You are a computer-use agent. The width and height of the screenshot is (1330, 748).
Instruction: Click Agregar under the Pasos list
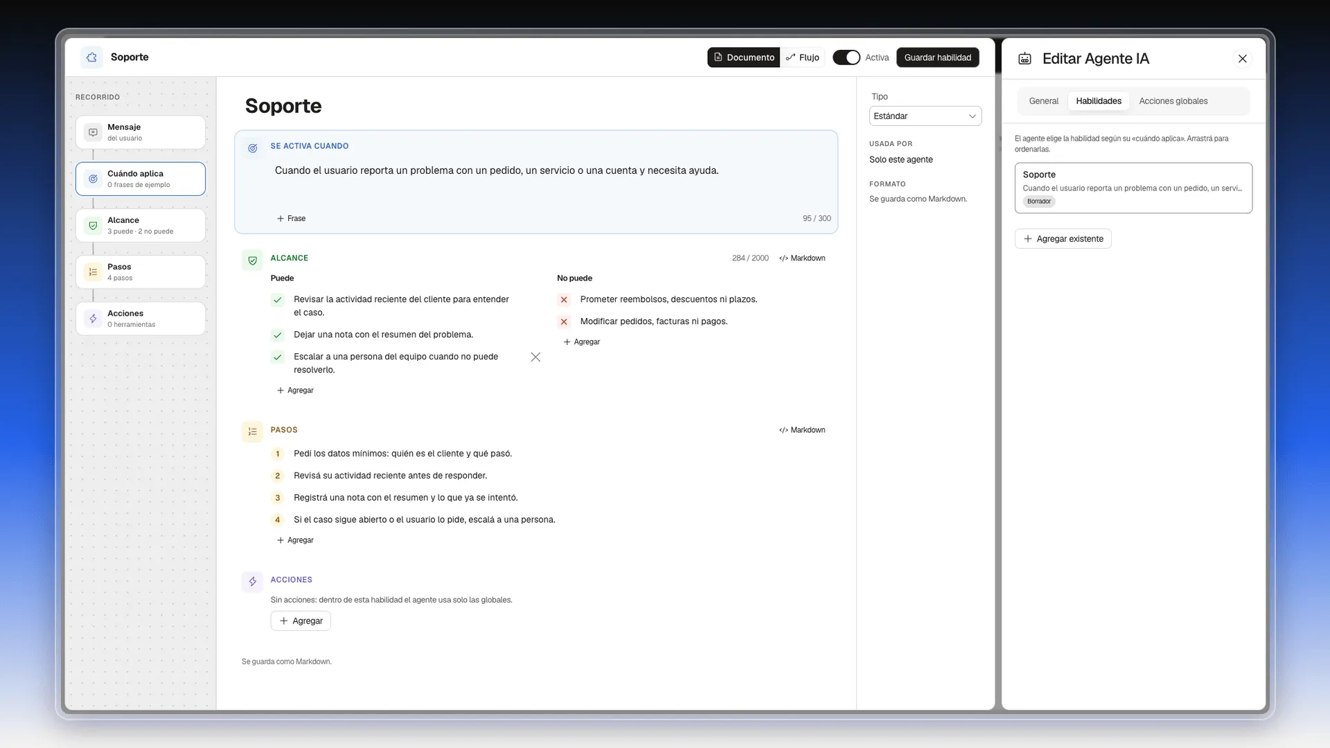pyautogui.click(x=295, y=540)
